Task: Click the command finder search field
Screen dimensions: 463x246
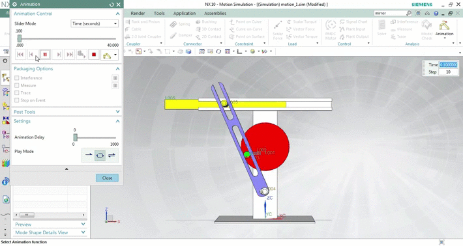Action: tap(389, 13)
